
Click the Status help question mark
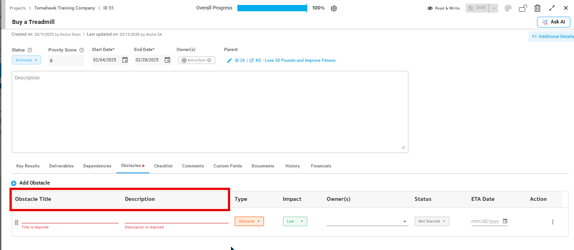click(x=30, y=50)
